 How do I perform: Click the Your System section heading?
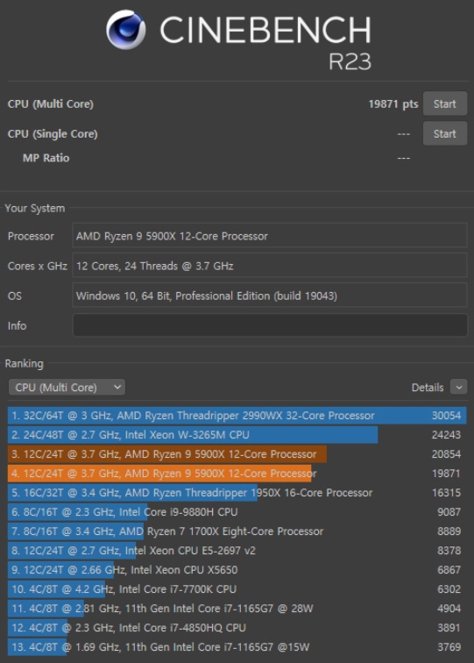(35, 209)
